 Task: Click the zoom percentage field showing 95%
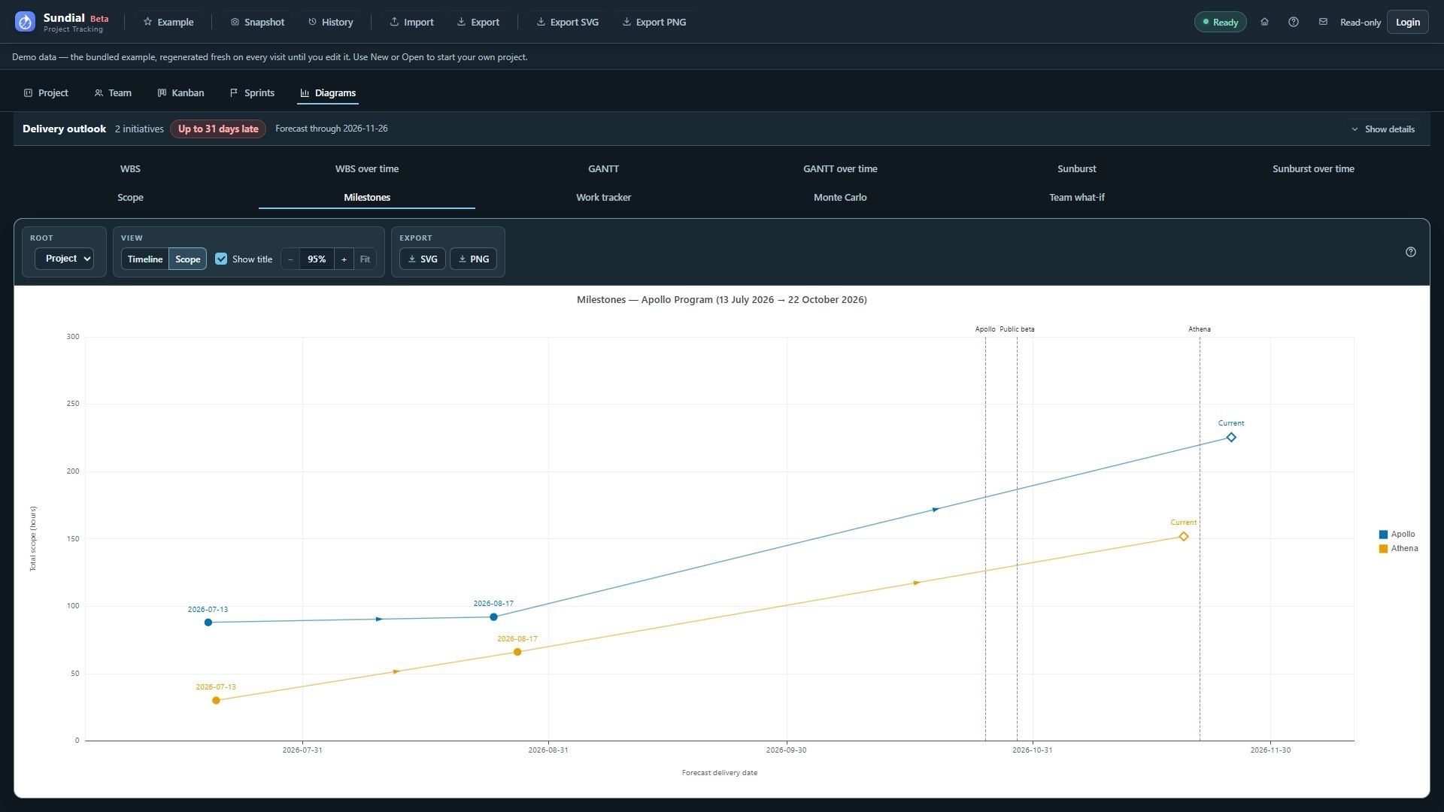(x=317, y=259)
